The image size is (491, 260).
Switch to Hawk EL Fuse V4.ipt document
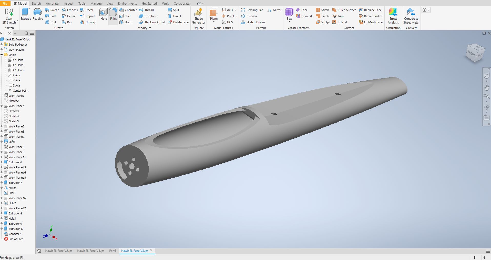click(91, 251)
